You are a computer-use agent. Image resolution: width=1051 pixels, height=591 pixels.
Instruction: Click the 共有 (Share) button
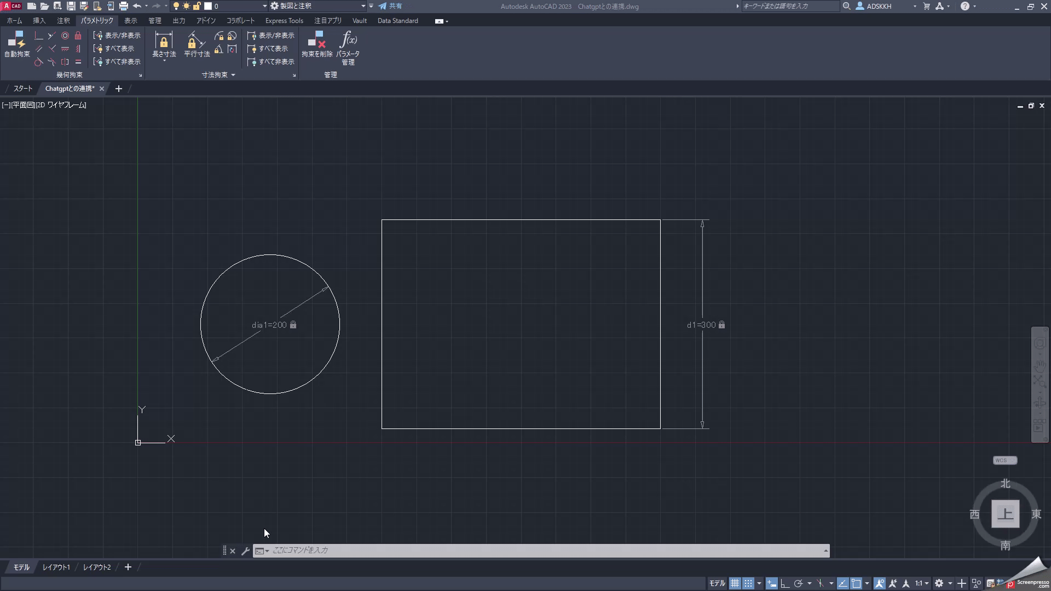(391, 6)
